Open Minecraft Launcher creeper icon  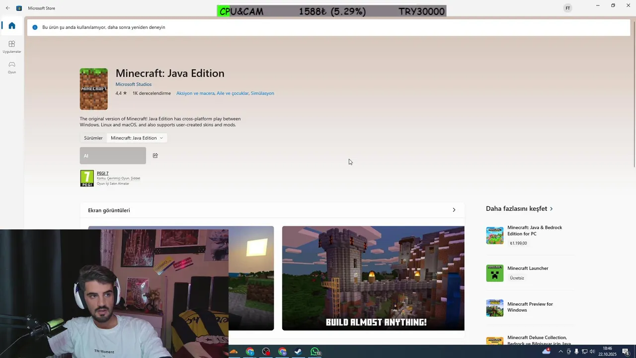[494, 273]
